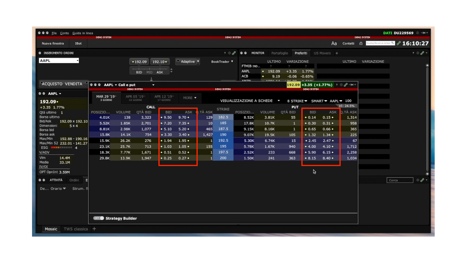Open gear settings in Attività panel

(x=418, y=180)
